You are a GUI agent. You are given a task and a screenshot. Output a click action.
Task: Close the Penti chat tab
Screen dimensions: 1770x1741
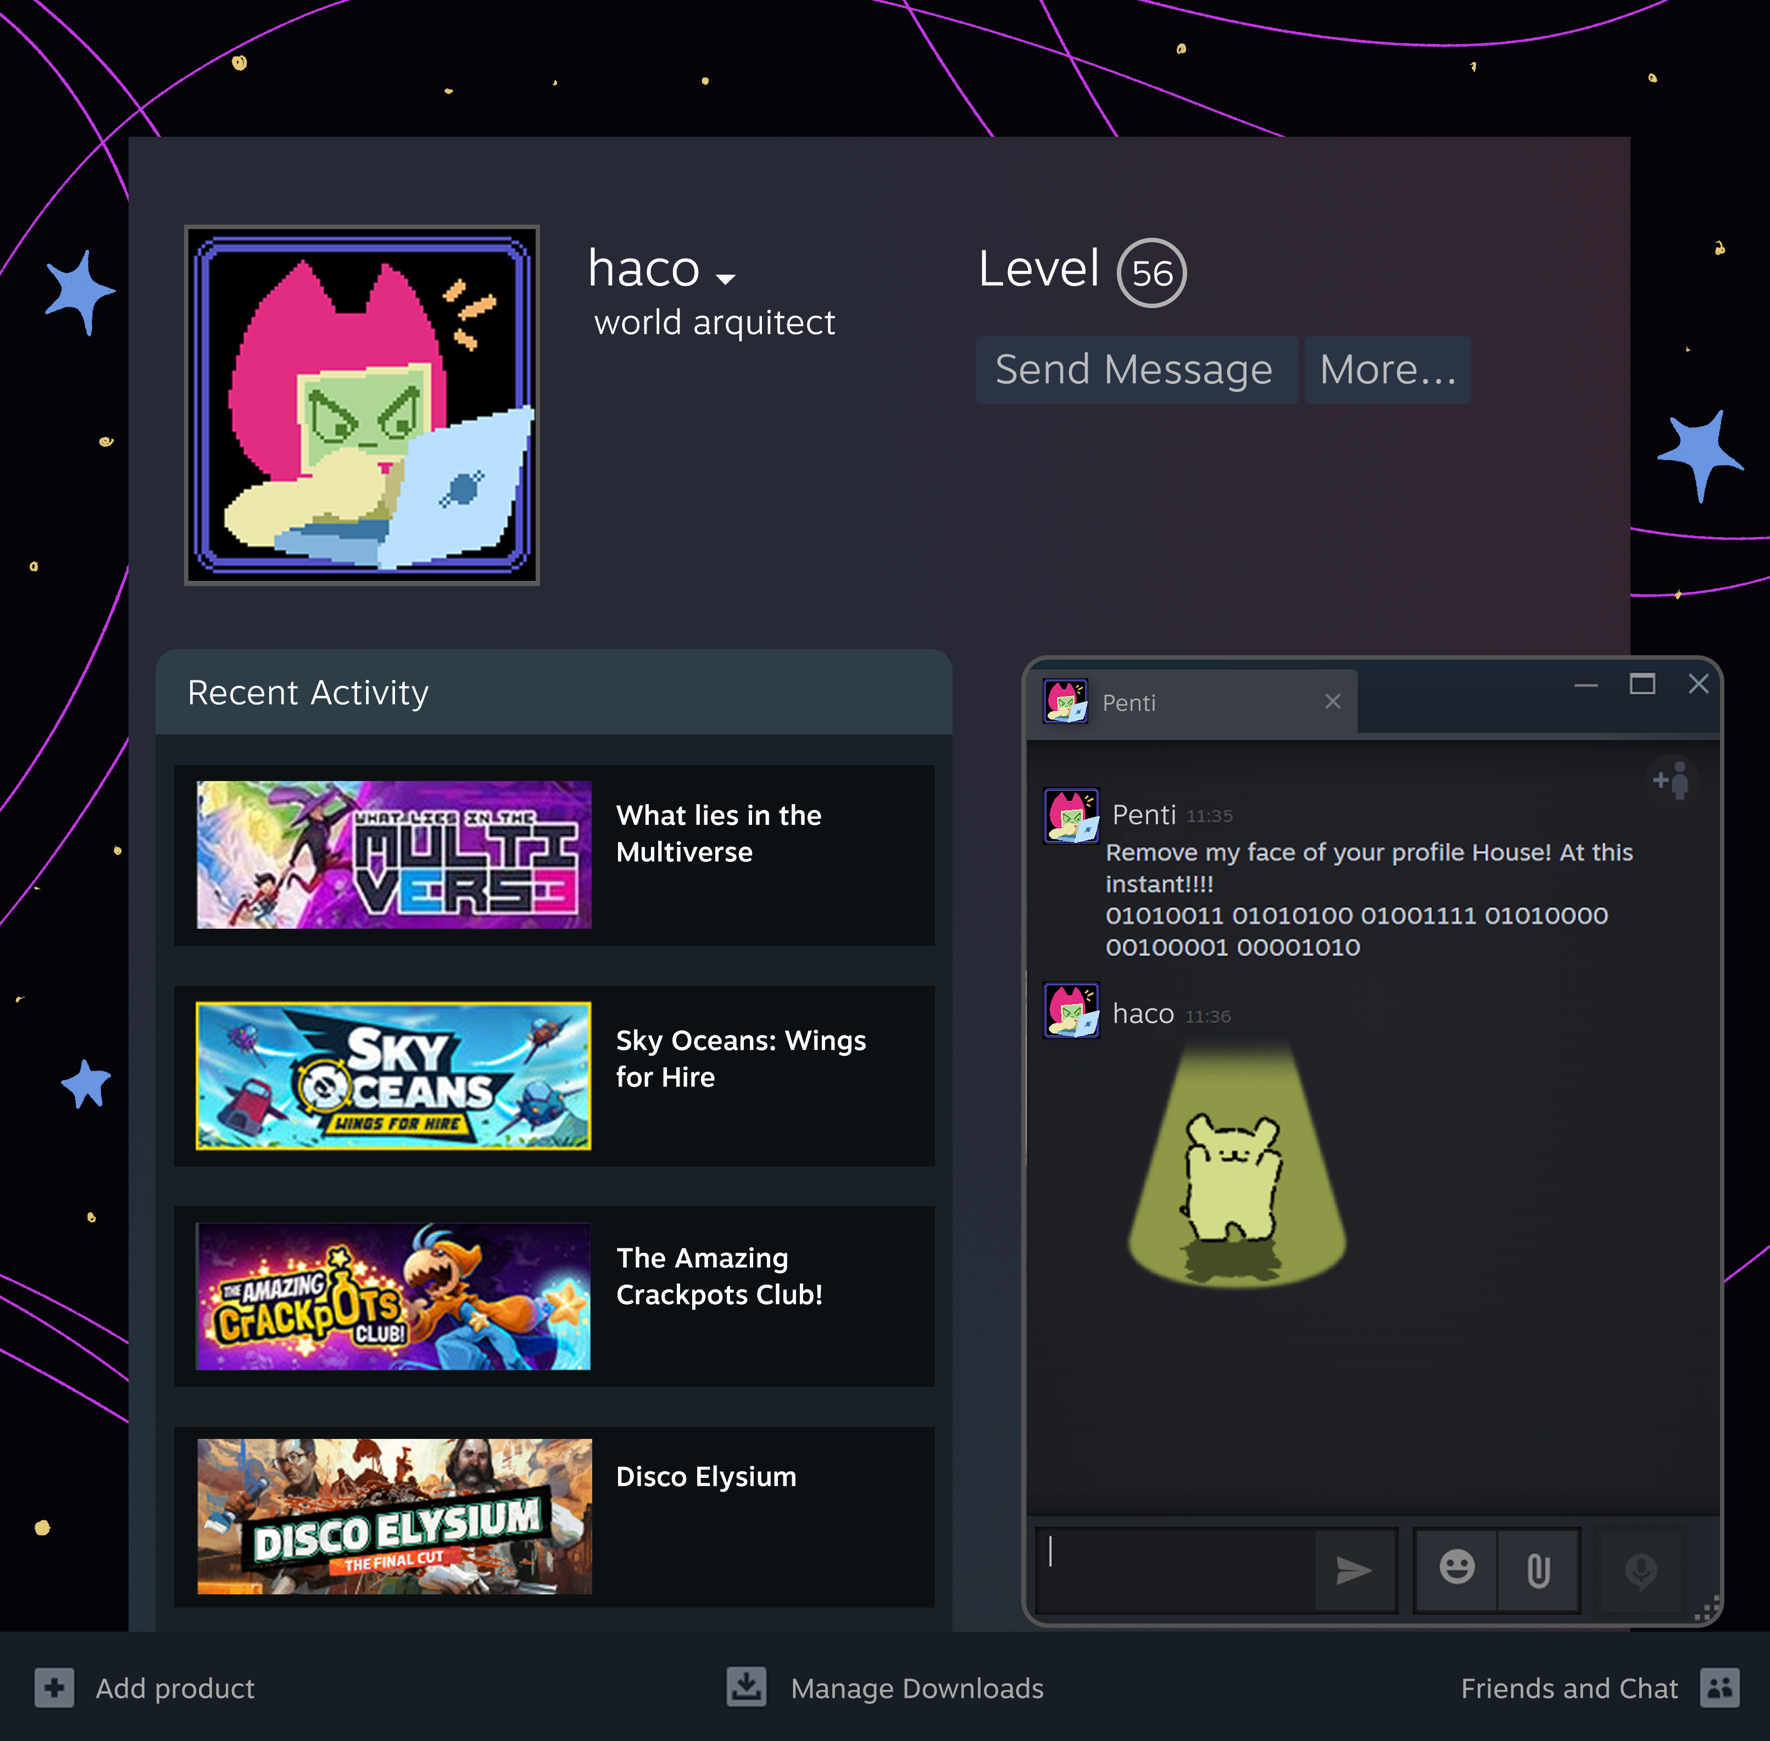1332,701
